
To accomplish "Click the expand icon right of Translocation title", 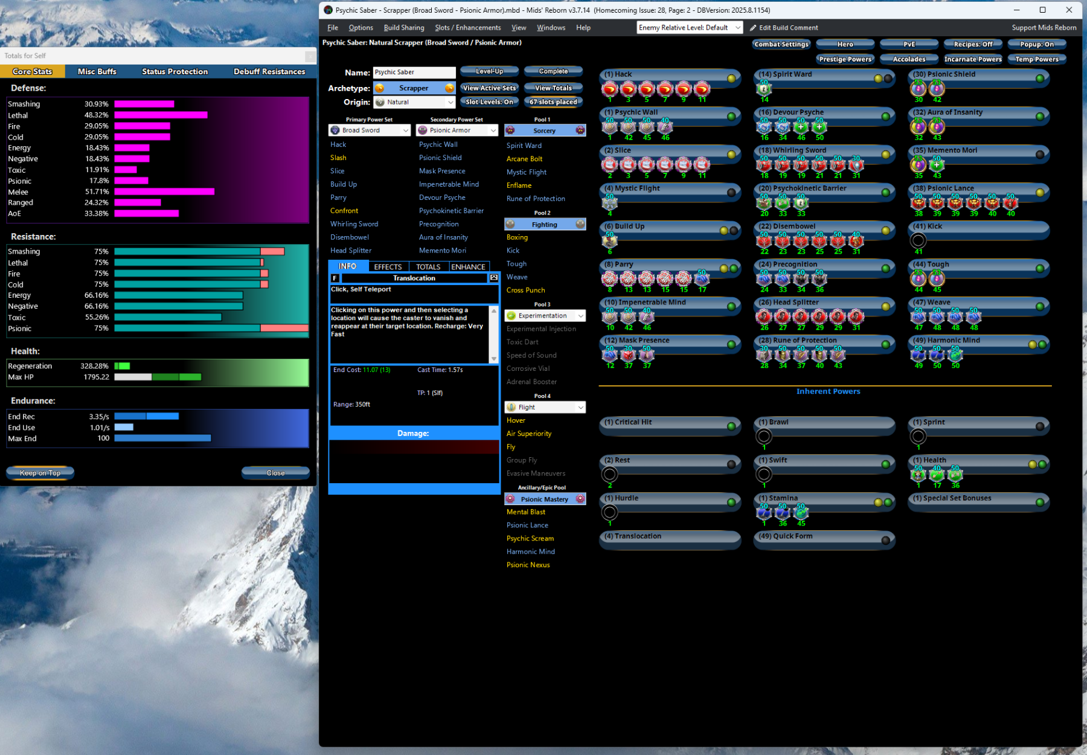I will click(494, 278).
